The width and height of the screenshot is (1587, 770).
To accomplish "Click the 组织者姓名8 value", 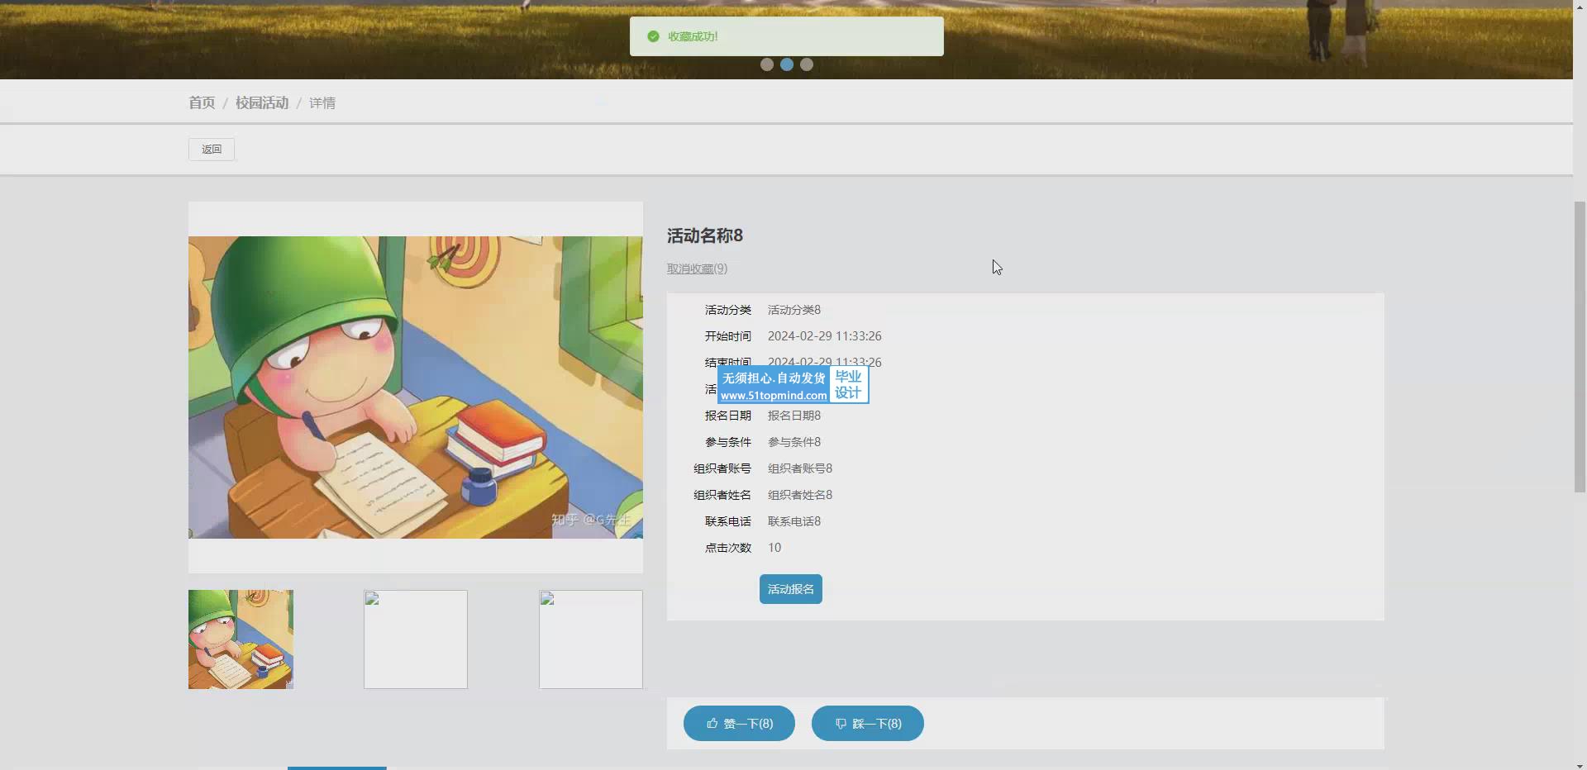I will 800,495.
